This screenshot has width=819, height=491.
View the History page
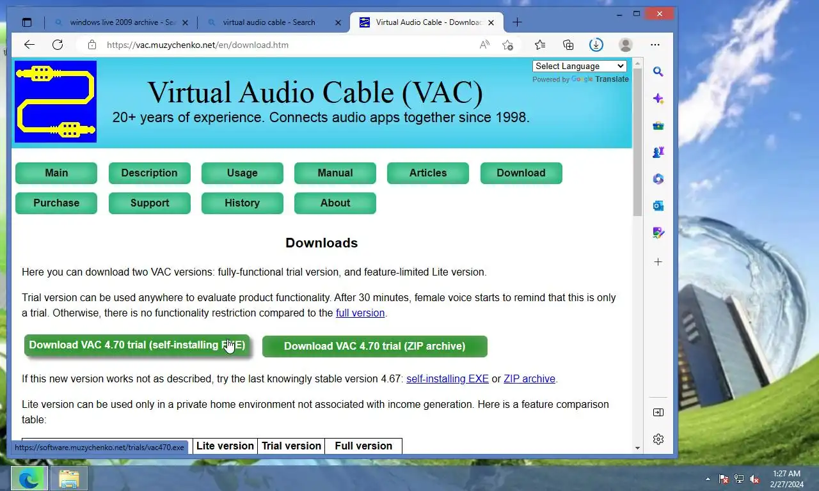click(242, 203)
